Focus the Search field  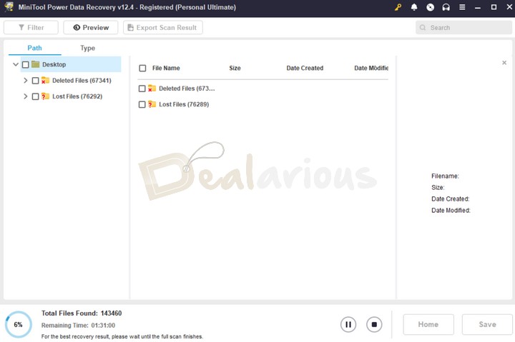click(463, 28)
